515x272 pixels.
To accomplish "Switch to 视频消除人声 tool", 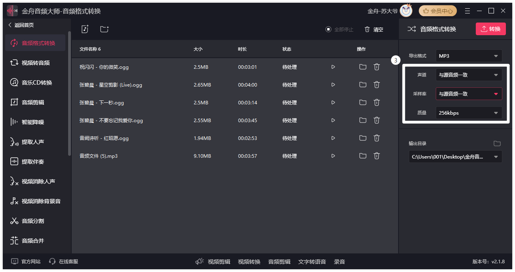I will pos(35,181).
